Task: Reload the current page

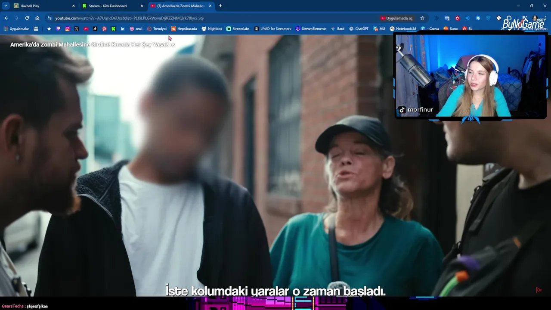Action: tap(27, 18)
